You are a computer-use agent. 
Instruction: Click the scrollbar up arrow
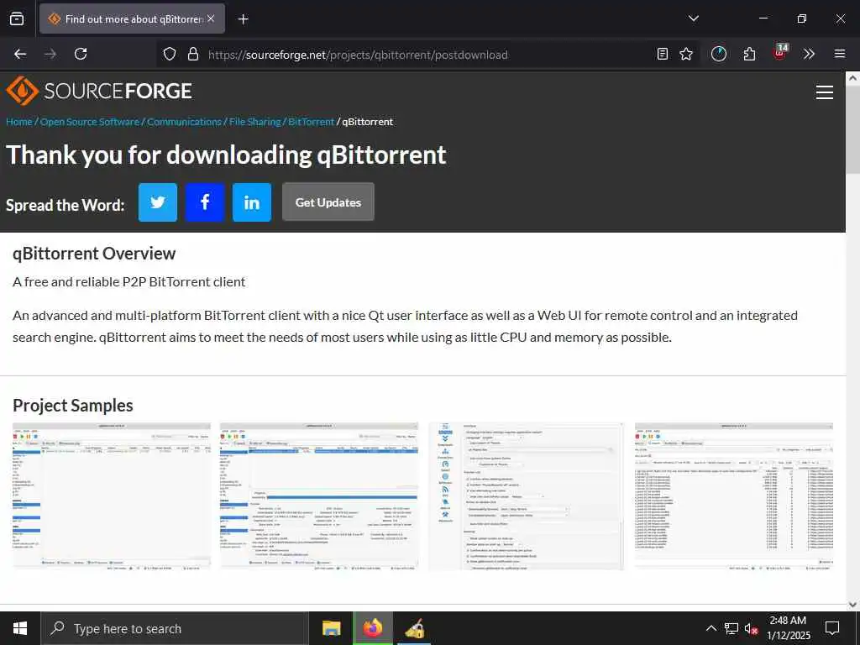[853, 78]
